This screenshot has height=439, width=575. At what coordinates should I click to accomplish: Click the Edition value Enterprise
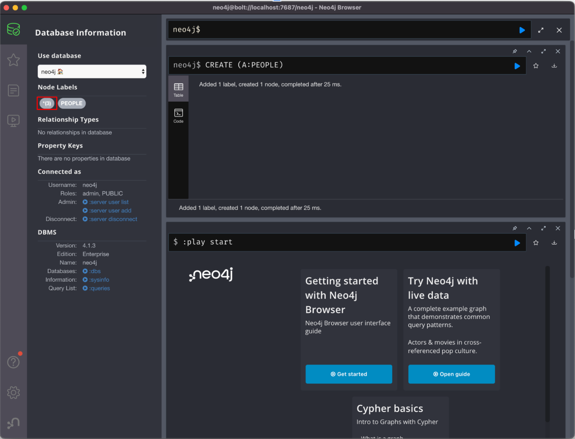point(96,254)
